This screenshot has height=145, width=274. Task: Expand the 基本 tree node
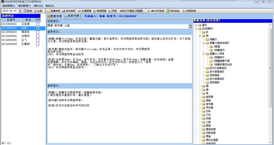196,25
